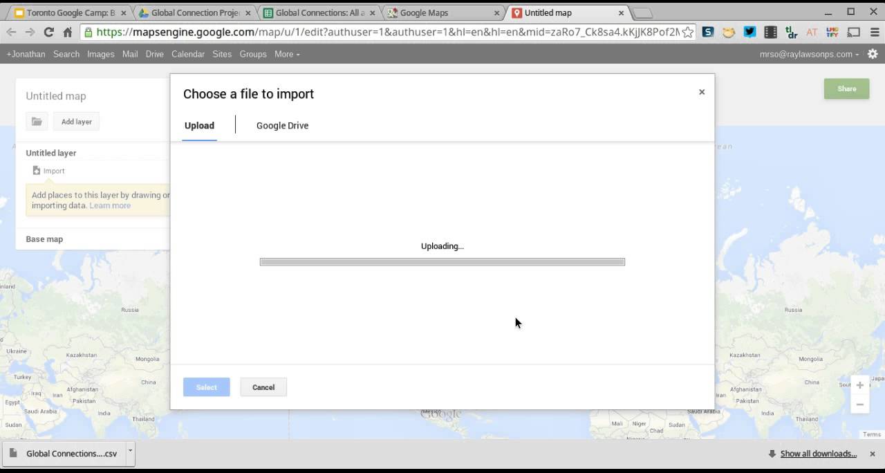Open the mrso@raylawsonps.com account dropdown

[809, 54]
